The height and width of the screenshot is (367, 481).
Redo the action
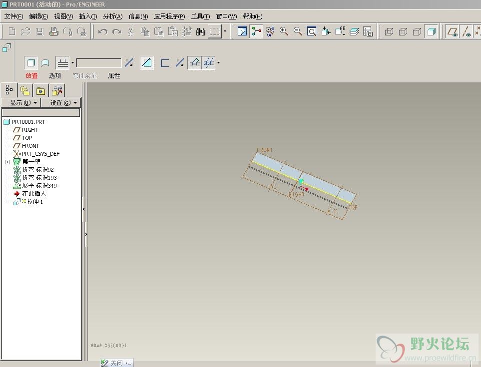(x=117, y=31)
